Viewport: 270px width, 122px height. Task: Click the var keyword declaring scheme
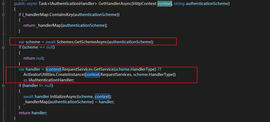[22, 42]
